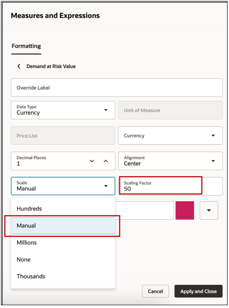This screenshot has width=229, height=308.
Task: Click into the Scaling Factor field
Action: click(170, 186)
